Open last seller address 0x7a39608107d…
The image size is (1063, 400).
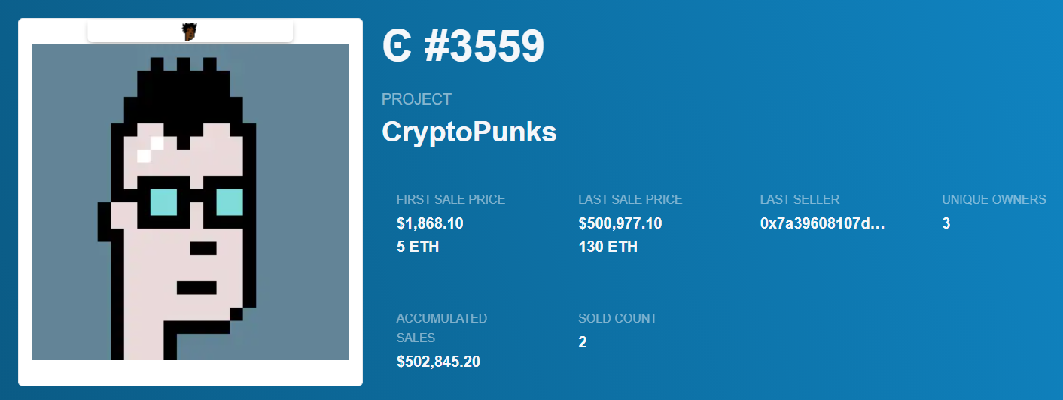tap(822, 223)
